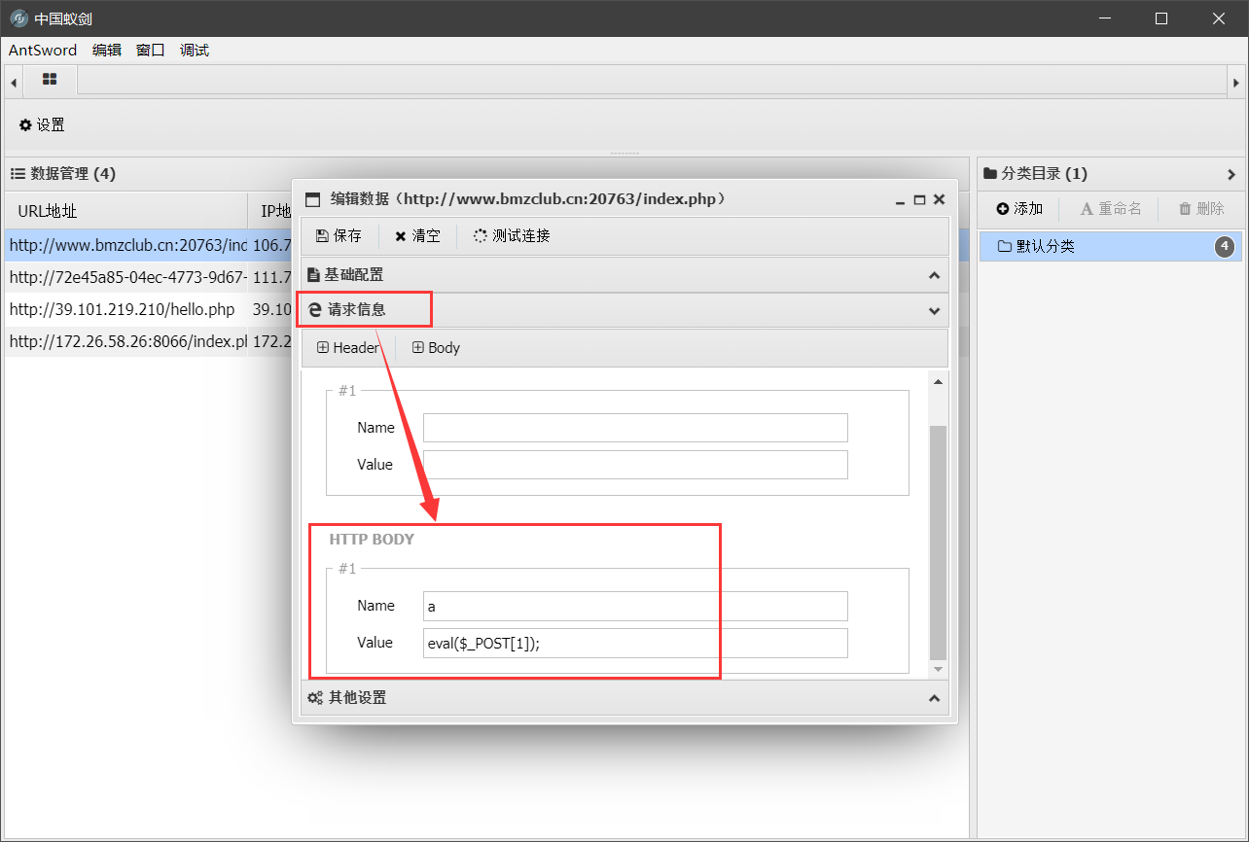Maximize the 中国蚁剑 main window
This screenshot has width=1249, height=842.
(1161, 18)
